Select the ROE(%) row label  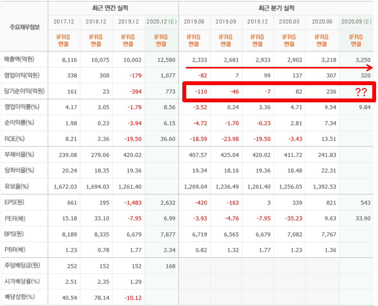point(14,139)
